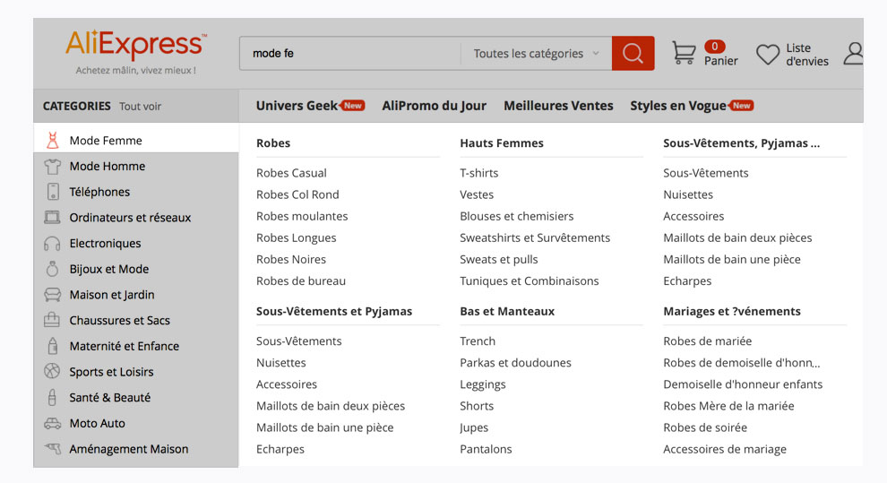887x483 pixels.
Task: Choose Sports et Loisirs in sidebar
Action: 111,372
